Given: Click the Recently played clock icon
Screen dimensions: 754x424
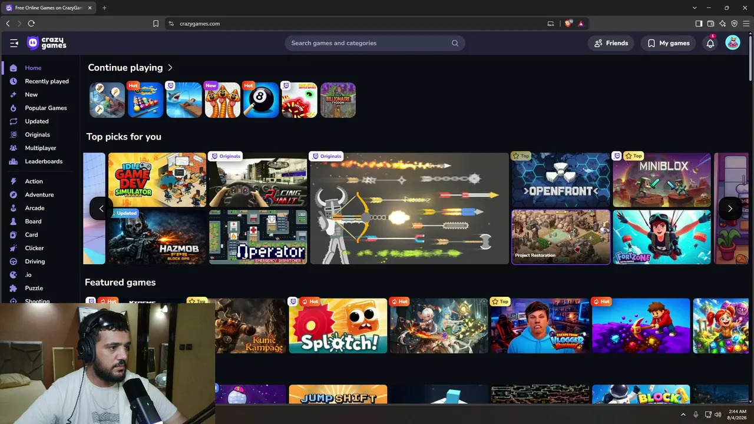Looking at the screenshot, I should (x=13, y=81).
